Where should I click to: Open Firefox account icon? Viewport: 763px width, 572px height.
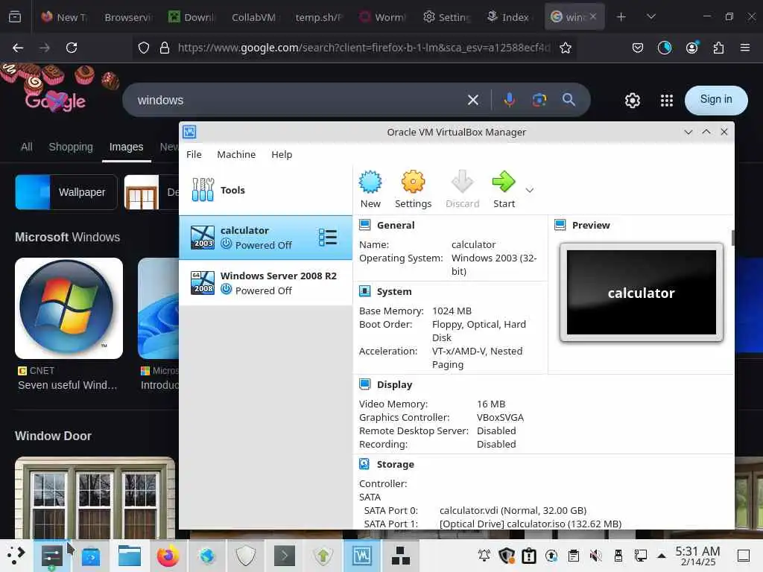point(691,48)
